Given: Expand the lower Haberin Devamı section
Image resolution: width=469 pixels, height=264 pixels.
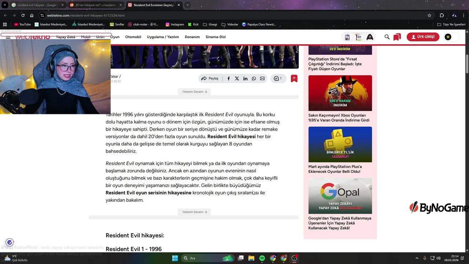Looking at the screenshot, I should click(195, 212).
